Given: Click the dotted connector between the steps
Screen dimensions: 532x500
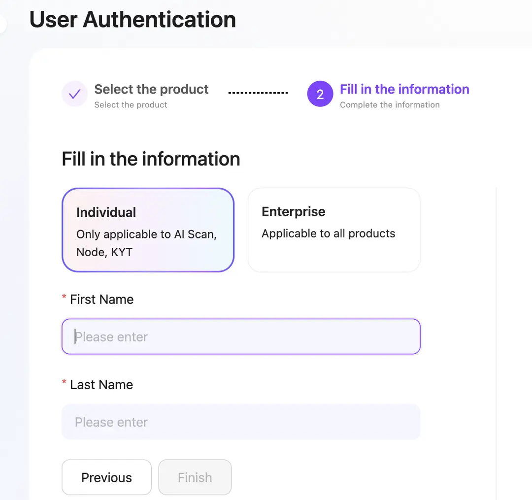Looking at the screenshot, I should (x=258, y=93).
